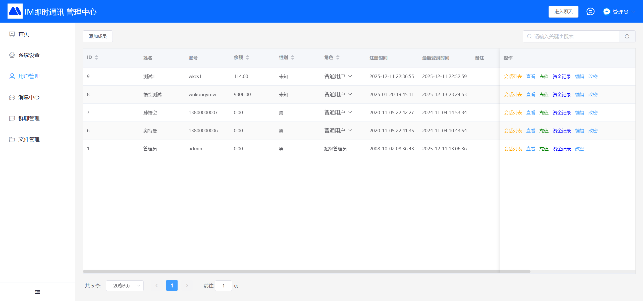Click the messenger avatar icon beside 管理员

click(607, 12)
